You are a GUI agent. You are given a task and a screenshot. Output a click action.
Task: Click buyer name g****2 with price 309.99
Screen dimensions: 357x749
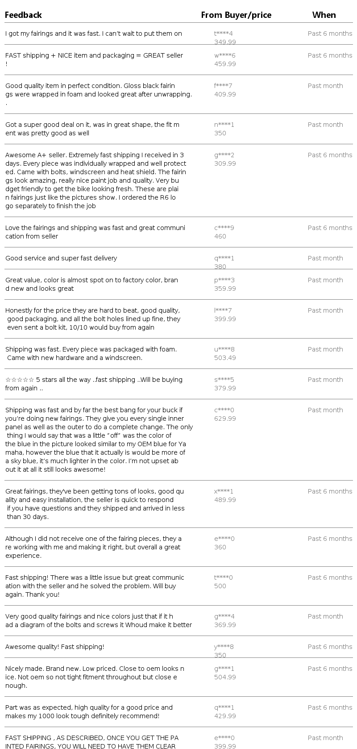coord(224,155)
